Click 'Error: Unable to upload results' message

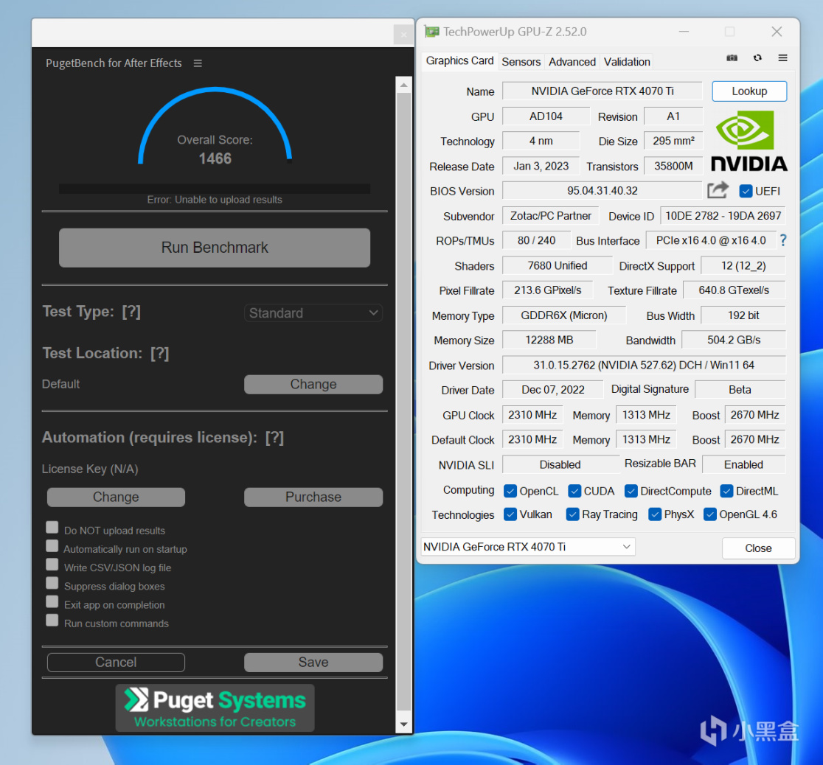[215, 200]
